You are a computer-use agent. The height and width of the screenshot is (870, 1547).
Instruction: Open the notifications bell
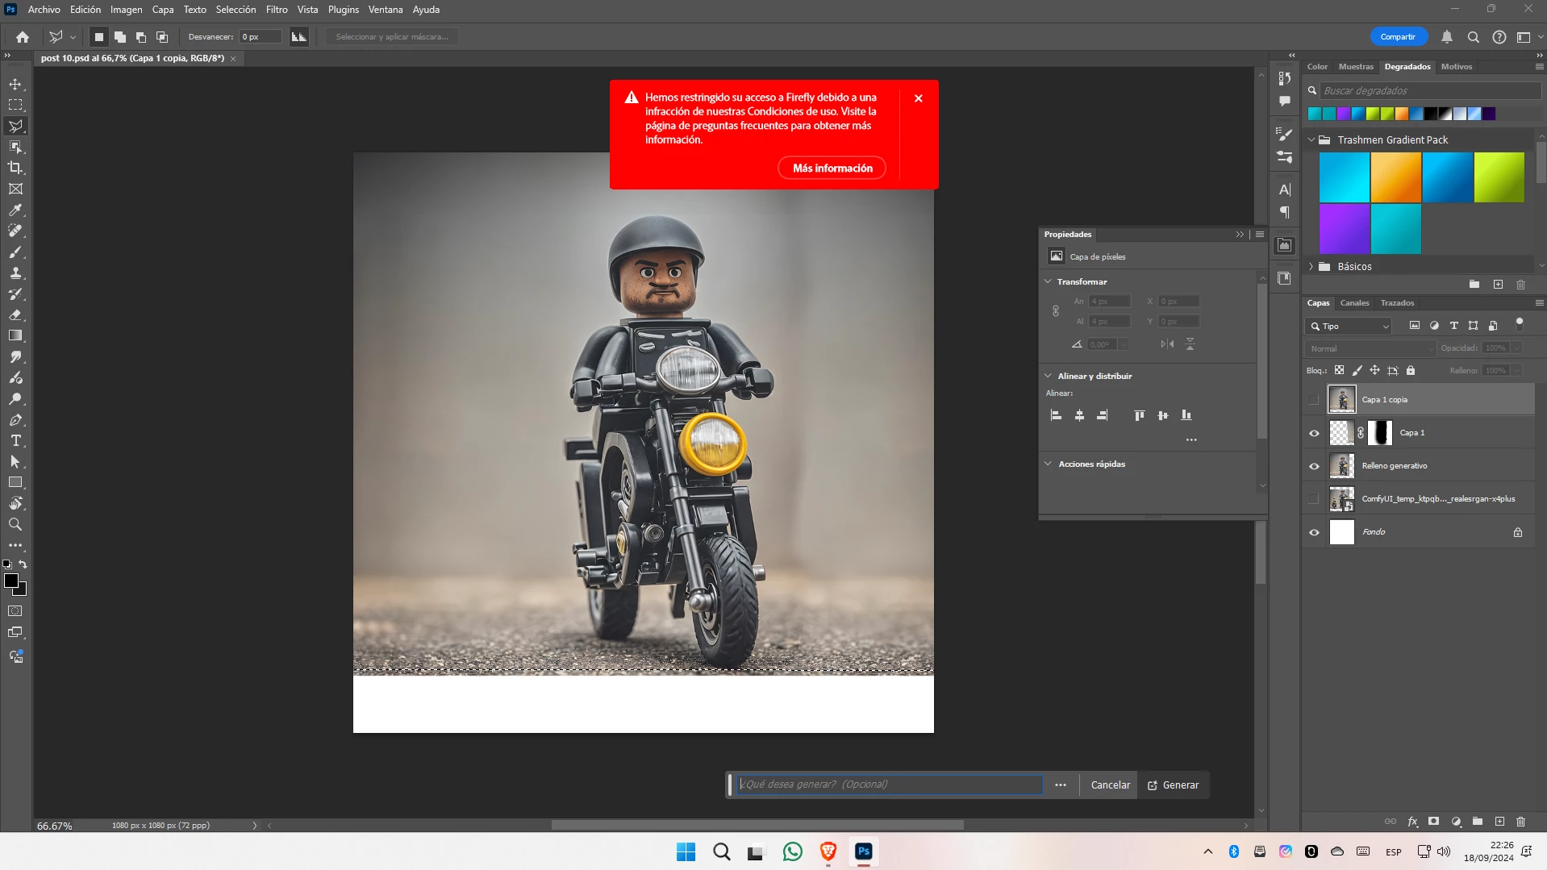(x=1447, y=37)
